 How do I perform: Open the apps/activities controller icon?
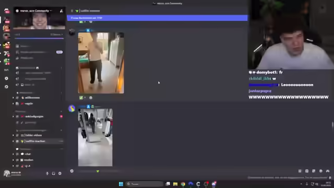pyautogui.click(x=328, y=171)
